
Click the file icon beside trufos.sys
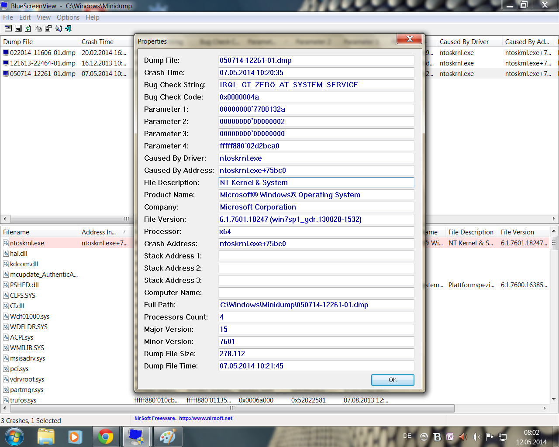[x=6, y=400]
